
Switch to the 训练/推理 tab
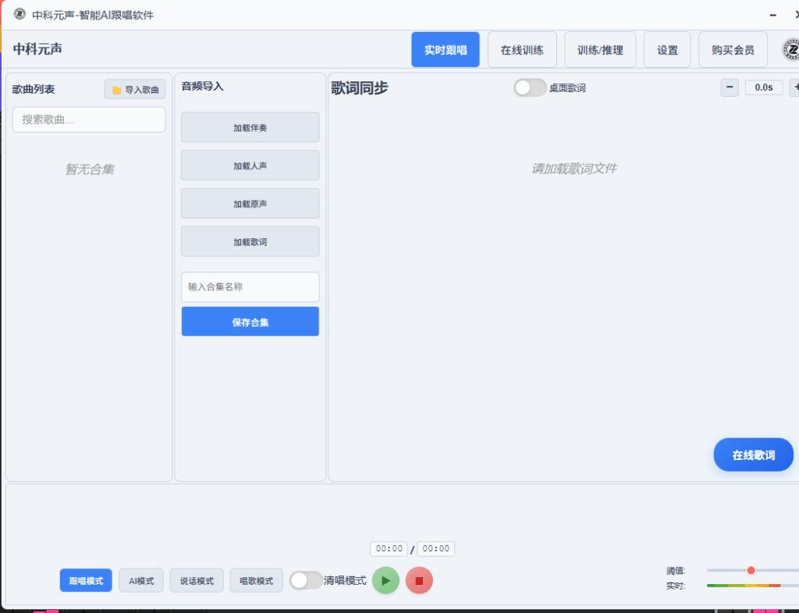600,48
